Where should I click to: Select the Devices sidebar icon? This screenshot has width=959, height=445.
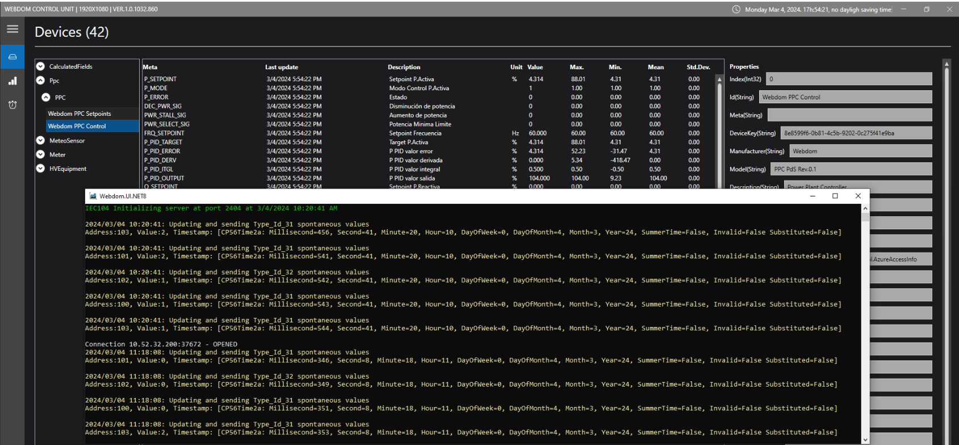12,57
